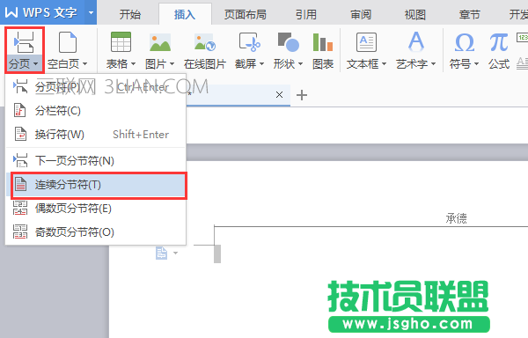Screen dimensions: 528x338
Task: Expand the 截屏 dropdown arrow
Action: [x=261, y=63]
